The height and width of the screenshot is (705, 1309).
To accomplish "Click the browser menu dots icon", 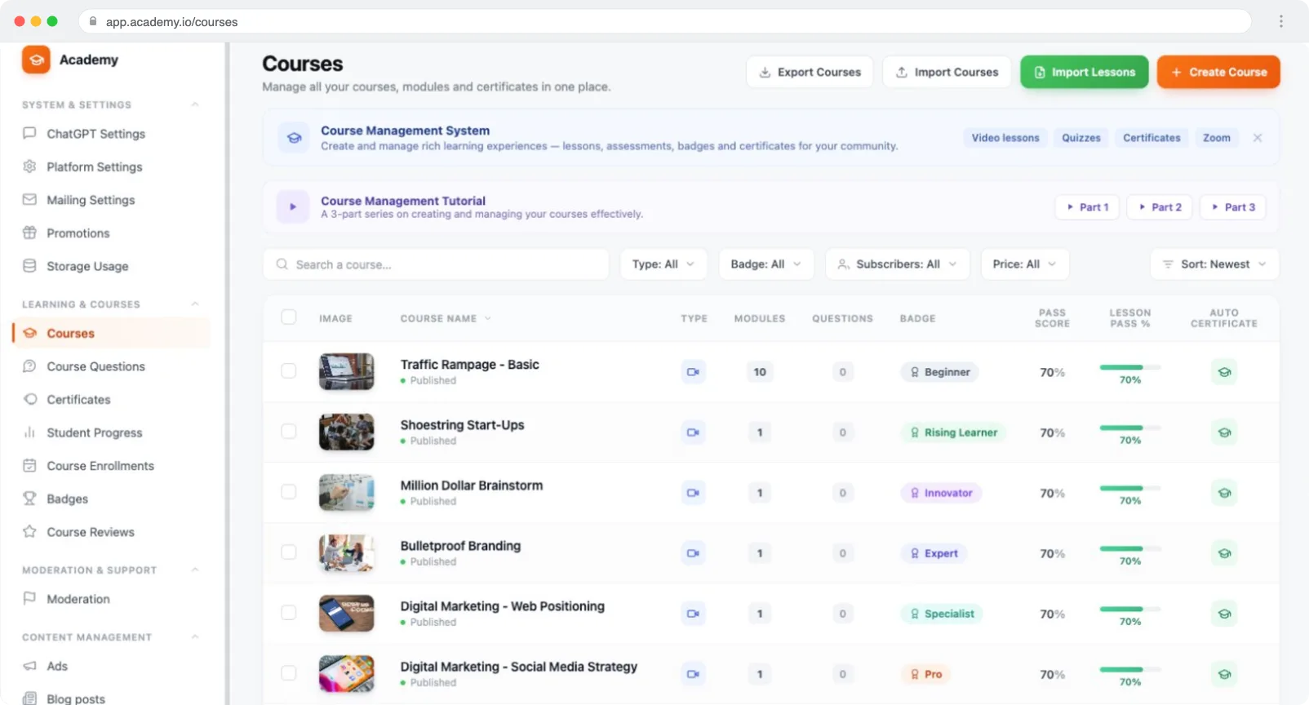I will pos(1280,21).
